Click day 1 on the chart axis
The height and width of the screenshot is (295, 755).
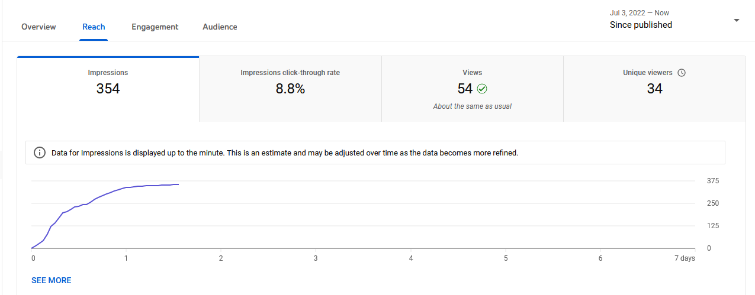(126, 258)
